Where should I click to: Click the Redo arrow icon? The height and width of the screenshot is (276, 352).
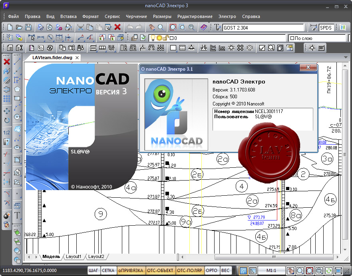(x=139, y=28)
